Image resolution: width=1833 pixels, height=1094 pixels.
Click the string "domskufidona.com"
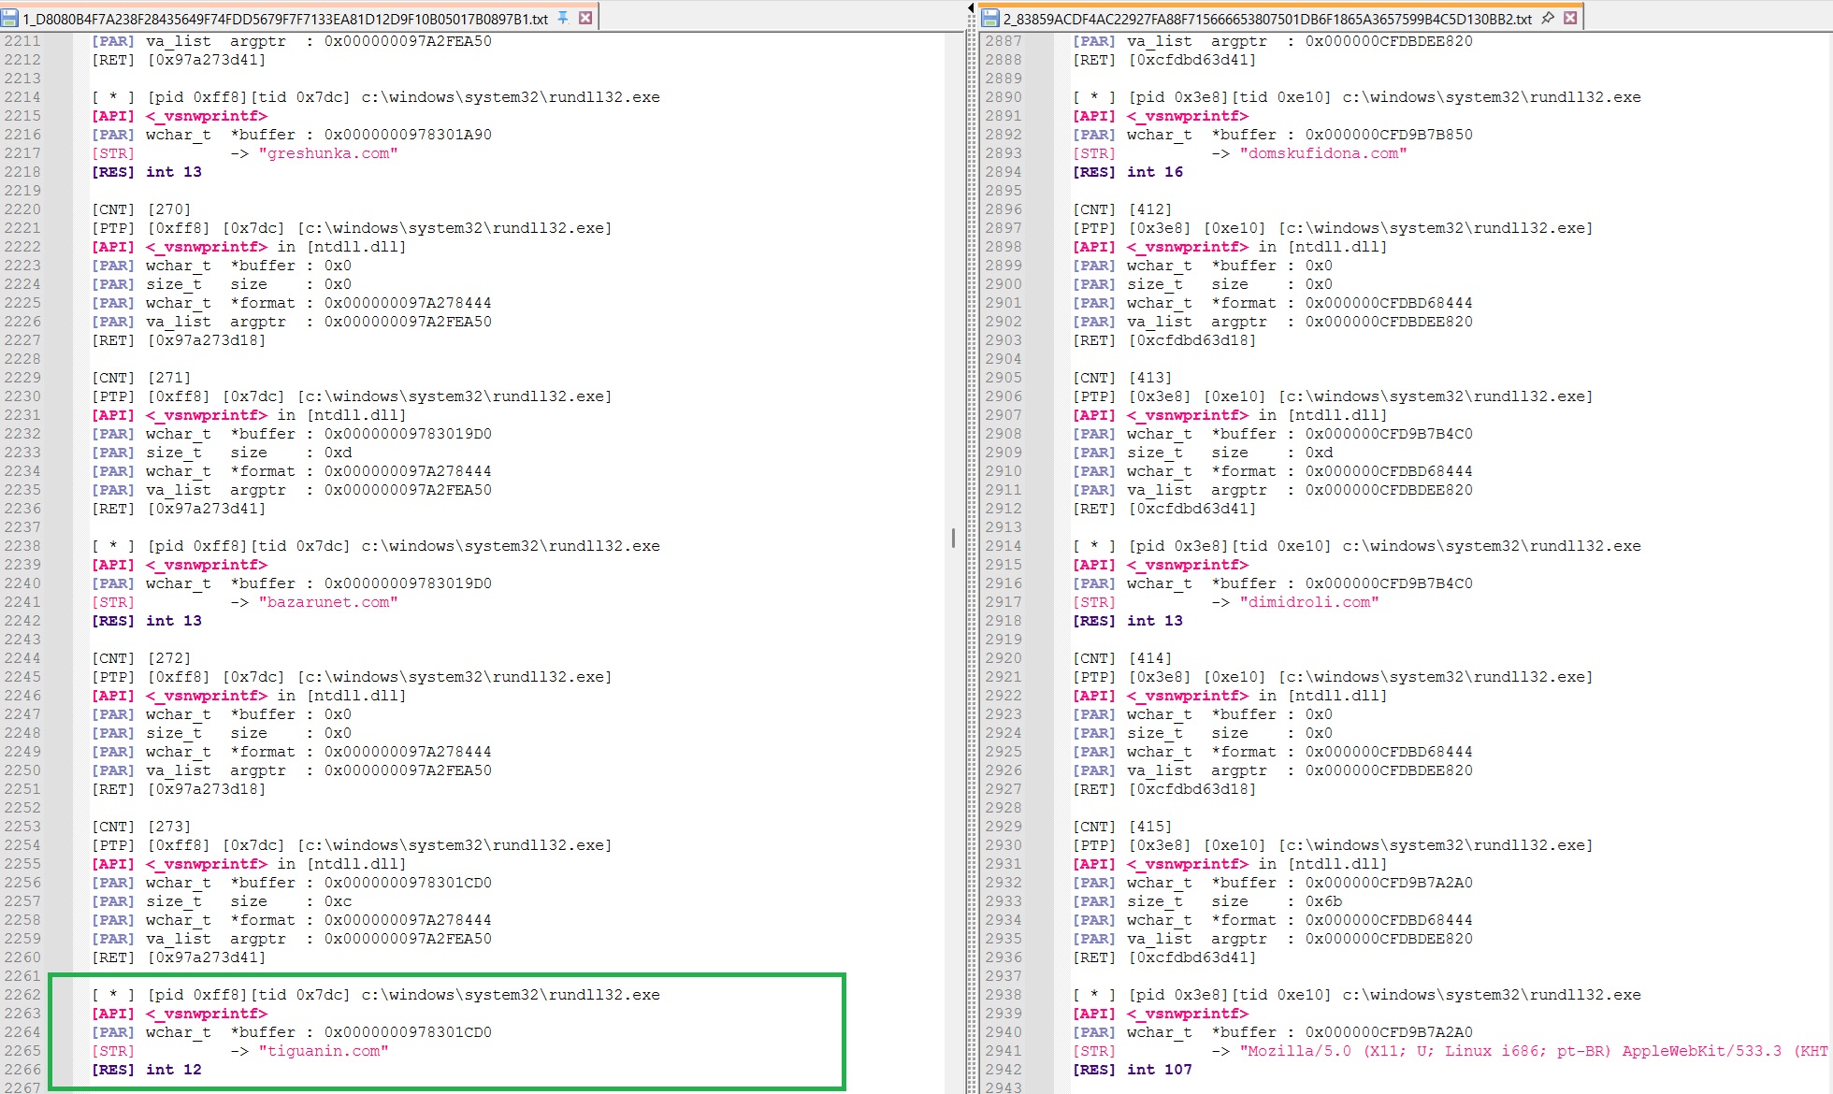(x=1323, y=153)
